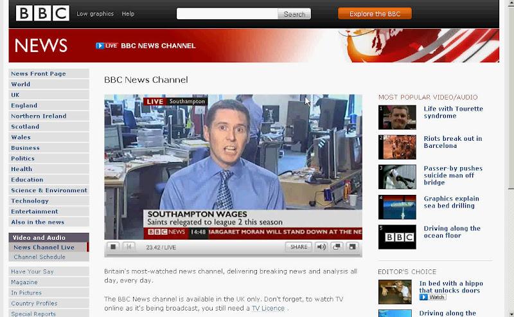Click the live video picture area

pyautogui.click(x=233, y=167)
